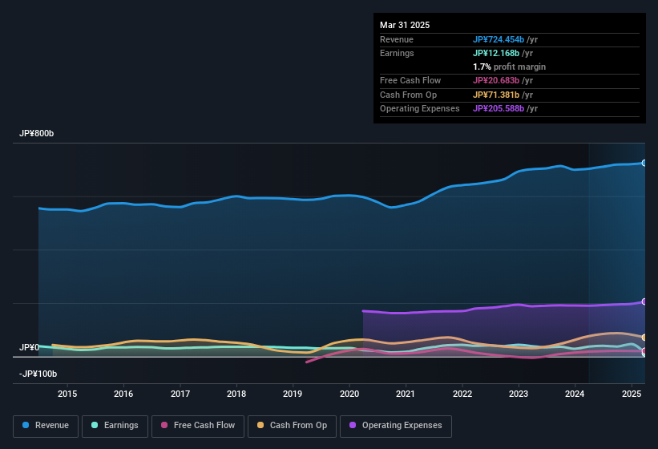Toggle the Operating Expenses legend series

395,426
